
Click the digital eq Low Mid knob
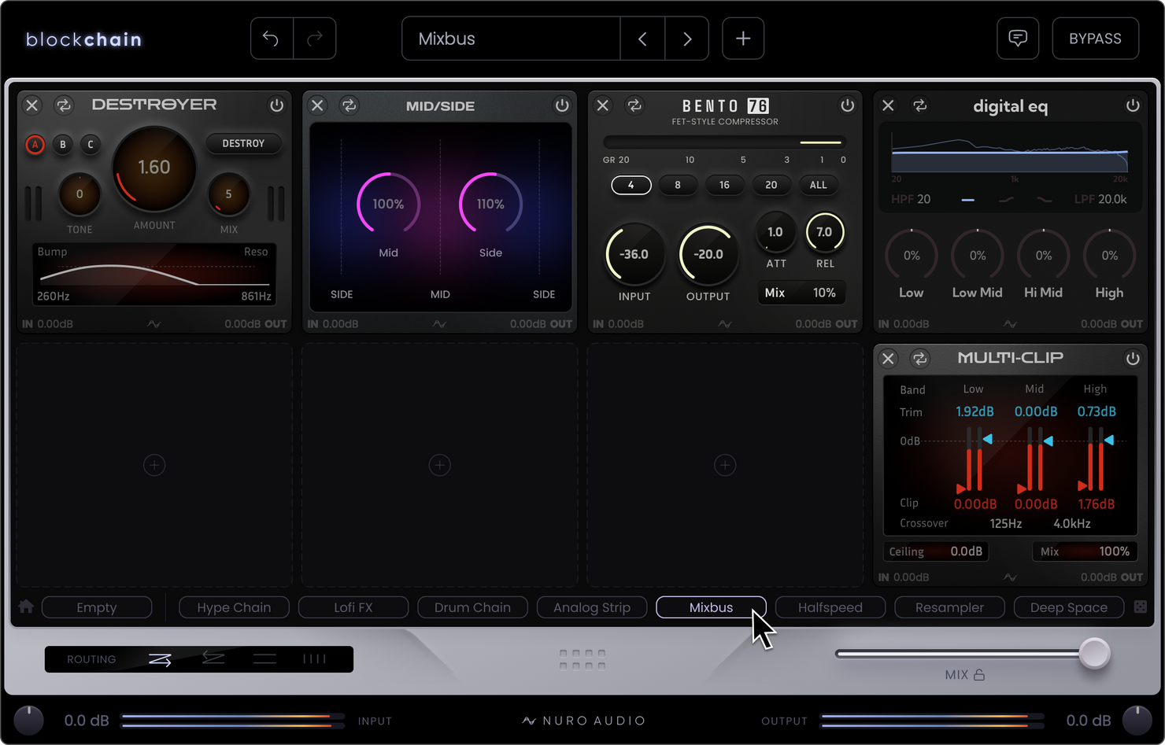978,256
